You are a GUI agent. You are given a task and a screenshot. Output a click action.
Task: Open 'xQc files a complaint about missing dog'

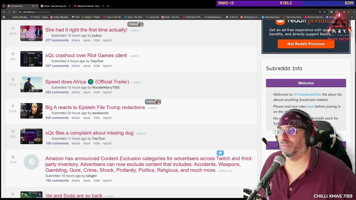[89, 133]
